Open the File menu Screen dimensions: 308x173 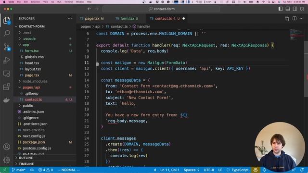click(x=19, y=2)
